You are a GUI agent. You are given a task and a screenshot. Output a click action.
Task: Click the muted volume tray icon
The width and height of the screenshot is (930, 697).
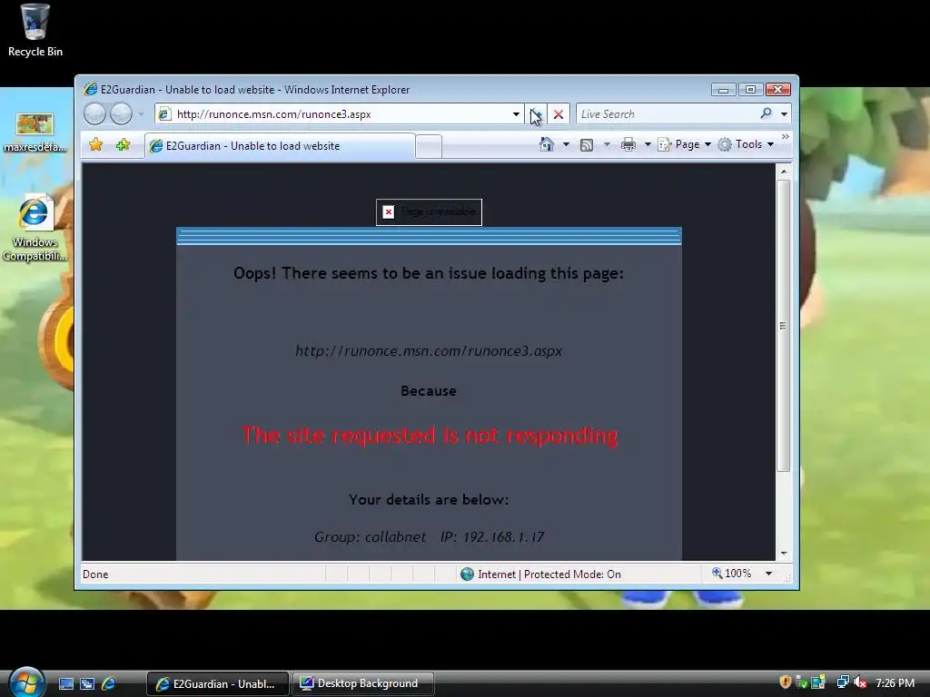click(859, 682)
